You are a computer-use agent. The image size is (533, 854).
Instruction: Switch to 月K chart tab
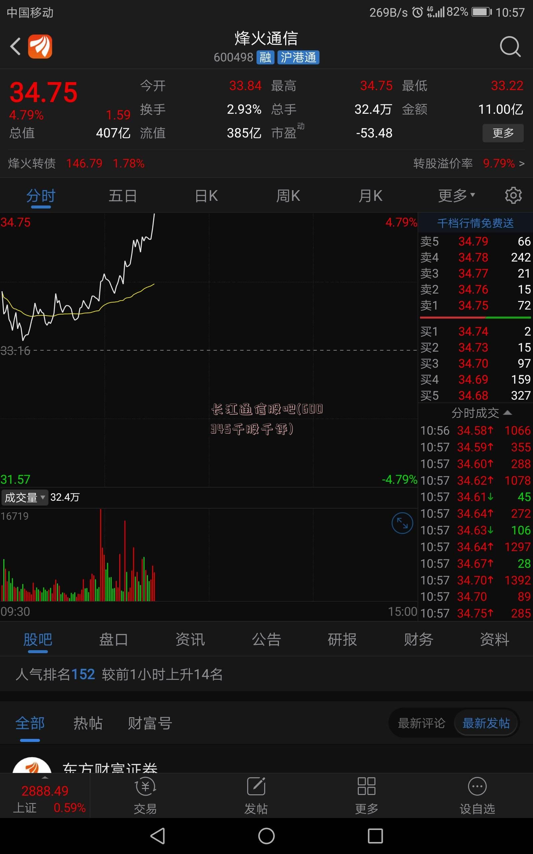(370, 196)
